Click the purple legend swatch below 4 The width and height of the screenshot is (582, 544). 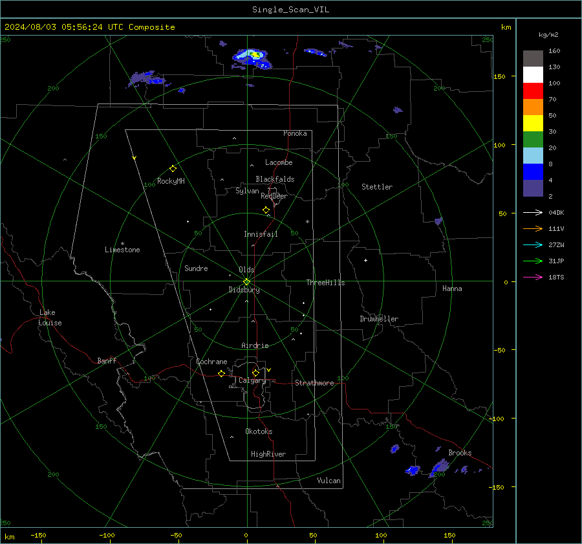[x=533, y=188]
